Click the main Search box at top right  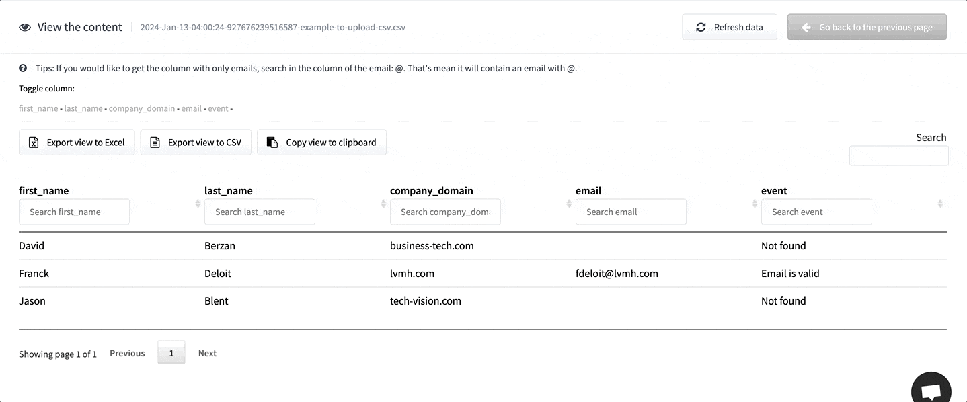pos(898,155)
